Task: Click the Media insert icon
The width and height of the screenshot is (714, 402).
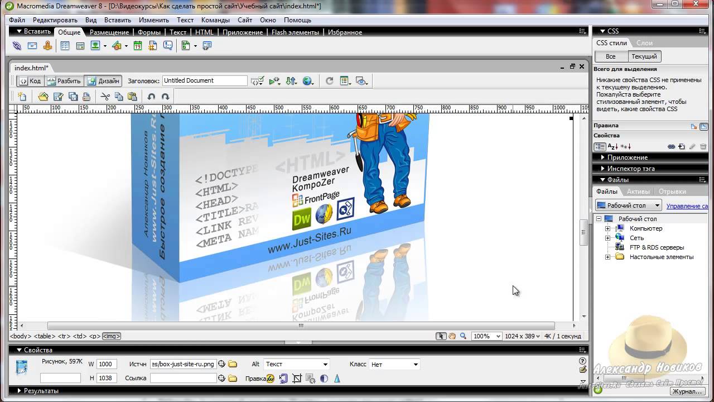Action: [x=117, y=46]
